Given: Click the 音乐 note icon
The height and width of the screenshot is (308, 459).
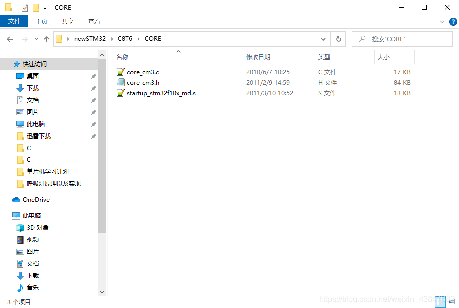Looking at the screenshot, I should click(20, 288).
